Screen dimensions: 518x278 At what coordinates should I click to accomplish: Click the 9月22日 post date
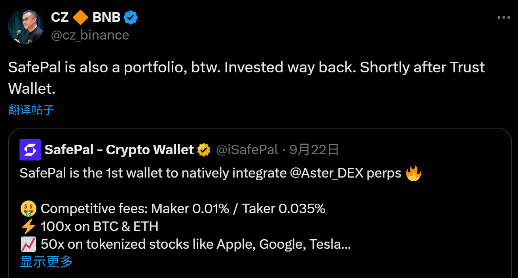314,150
